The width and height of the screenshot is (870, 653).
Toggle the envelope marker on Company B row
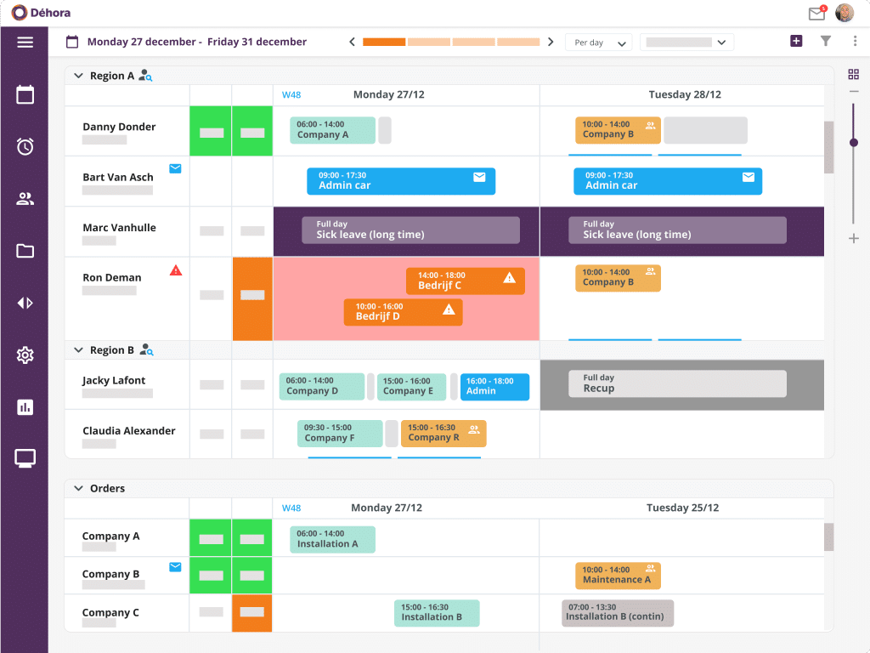175,566
